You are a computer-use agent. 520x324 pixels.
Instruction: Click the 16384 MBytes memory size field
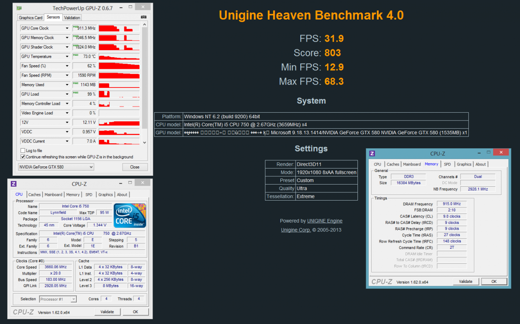[409, 183]
